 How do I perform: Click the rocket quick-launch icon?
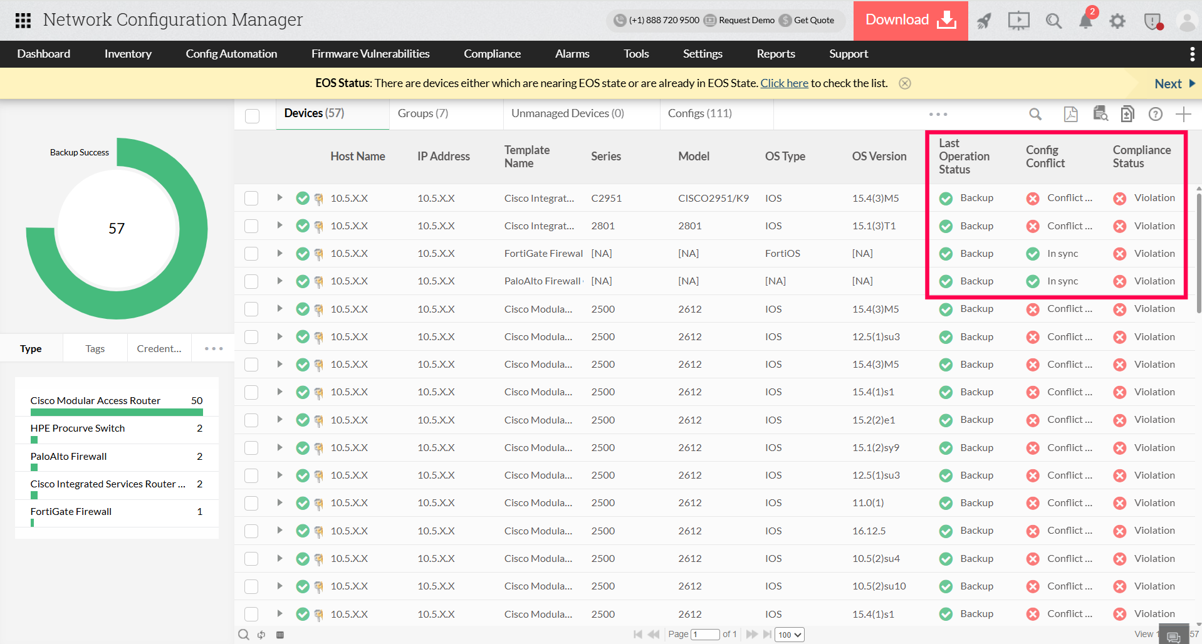(983, 21)
